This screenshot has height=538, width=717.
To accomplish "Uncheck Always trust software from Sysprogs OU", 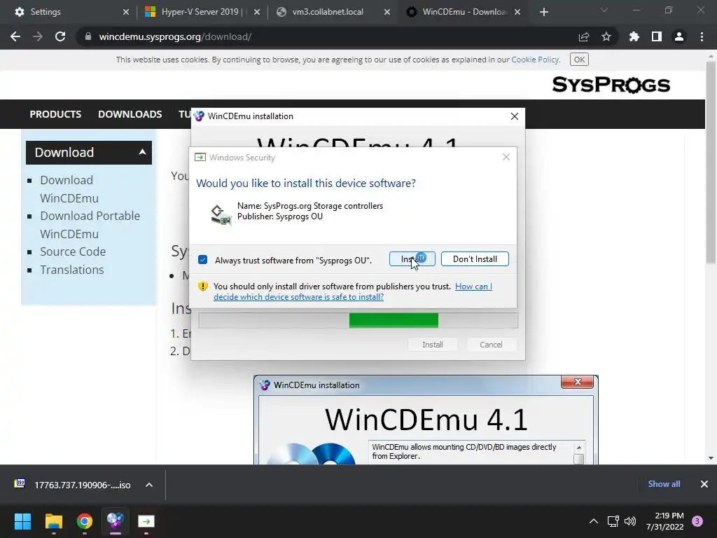I will 203,260.
